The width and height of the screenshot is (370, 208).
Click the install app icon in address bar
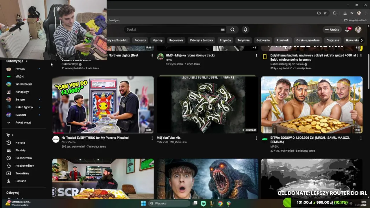coord(319,13)
